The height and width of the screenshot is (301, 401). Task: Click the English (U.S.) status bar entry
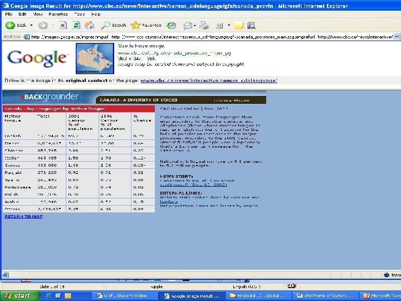(x=247, y=287)
